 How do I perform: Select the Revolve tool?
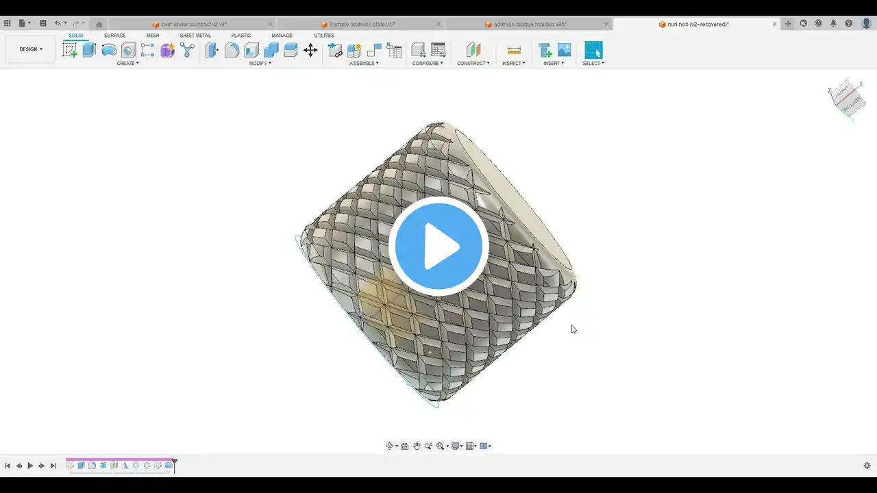tap(109, 50)
